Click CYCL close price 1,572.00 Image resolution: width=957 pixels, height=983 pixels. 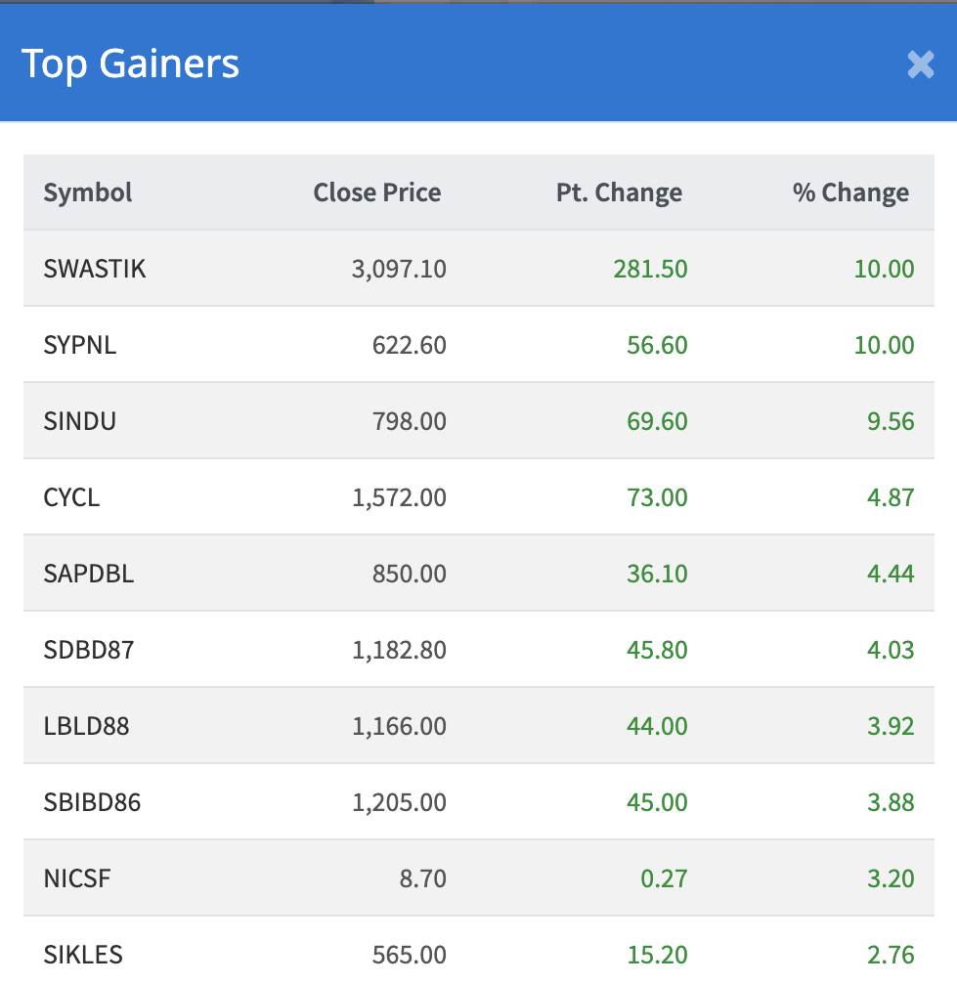pos(399,497)
